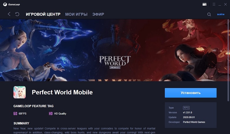Image resolution: width=230 pixels, height=134 pixels.
Task: Refresh the page using reload icon
Action: point(17,14)
